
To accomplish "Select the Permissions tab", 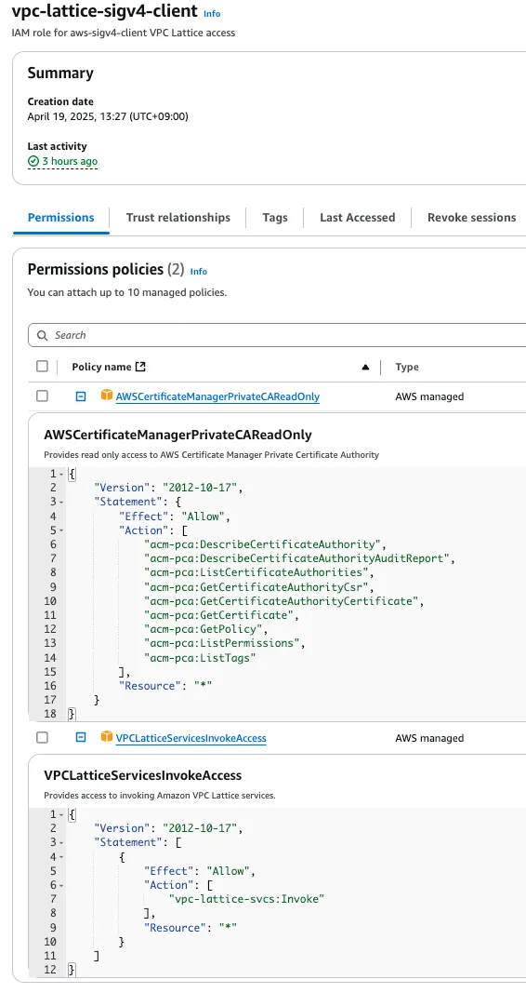I will coord(60,217).
